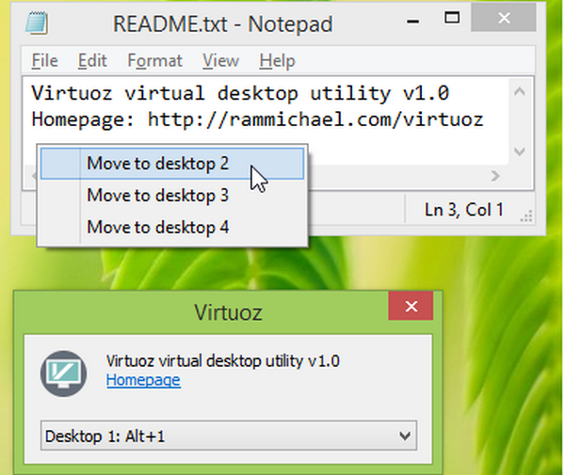Close the README.txt Notepad window
This screenshot has height=475, width=565.
504,18
